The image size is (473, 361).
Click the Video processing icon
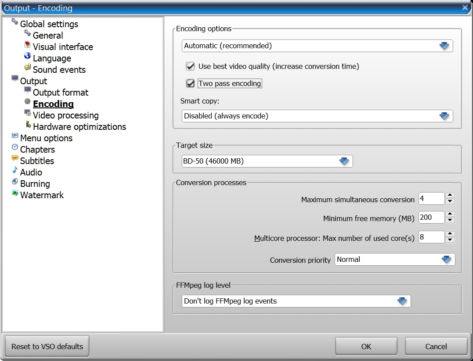28,113
